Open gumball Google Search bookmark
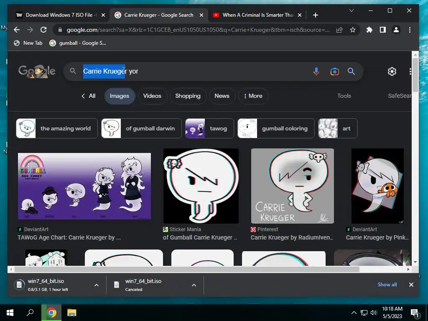428x321 pixels. pos(78,43)
